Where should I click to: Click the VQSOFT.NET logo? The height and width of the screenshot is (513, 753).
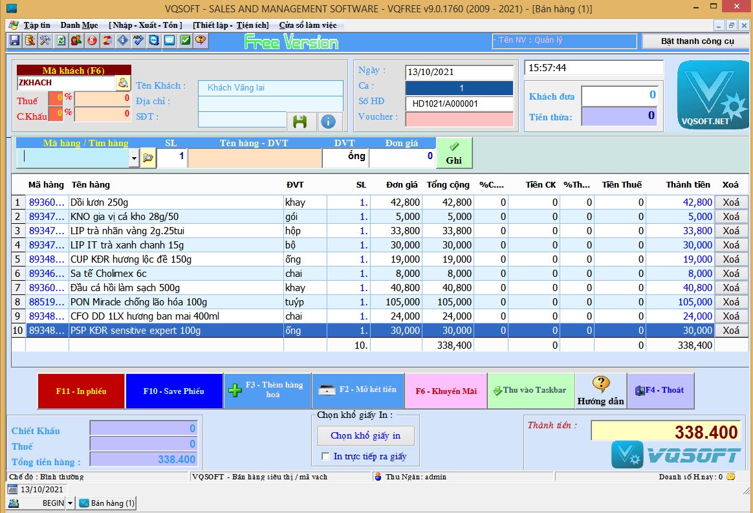712,95
